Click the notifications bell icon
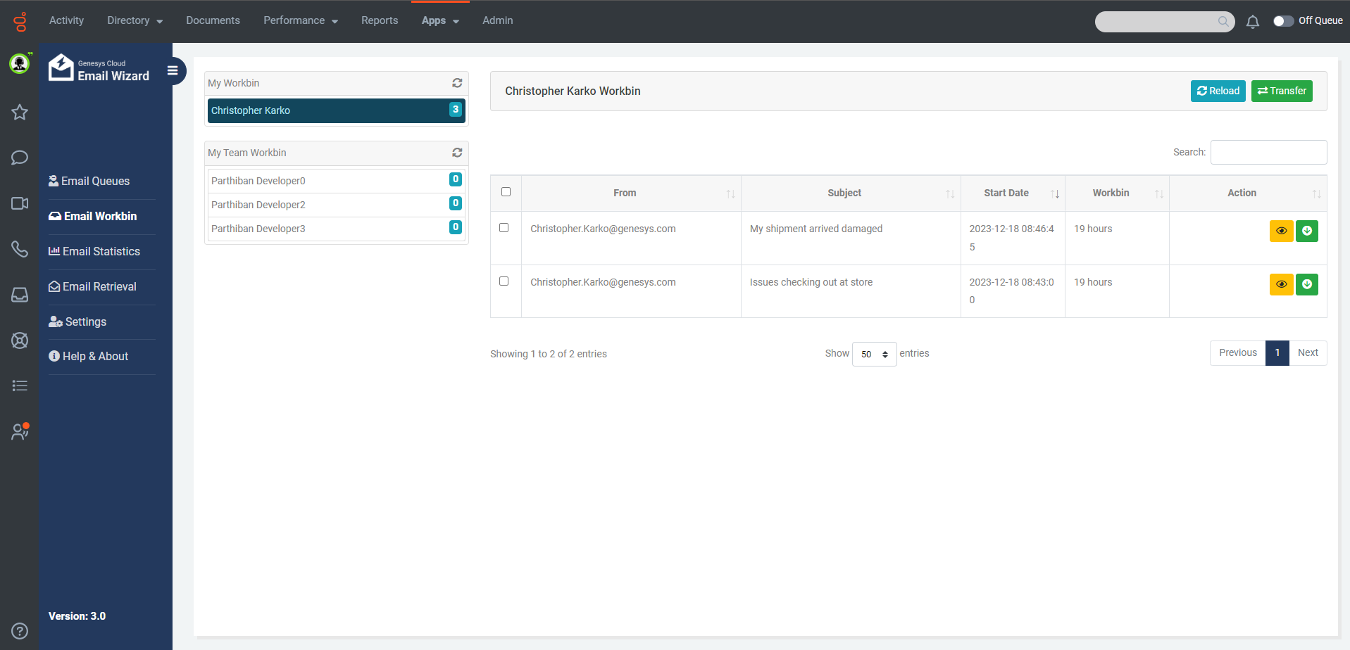This screenshot has height=650, width=1350. pyautogui.click(x=1252, y=22)
